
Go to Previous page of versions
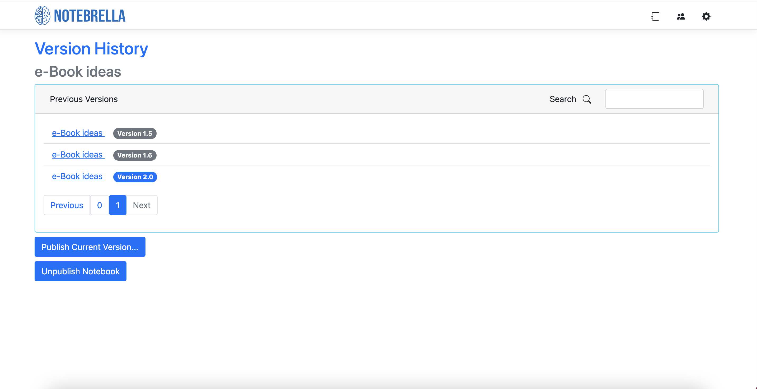point(67,205)
